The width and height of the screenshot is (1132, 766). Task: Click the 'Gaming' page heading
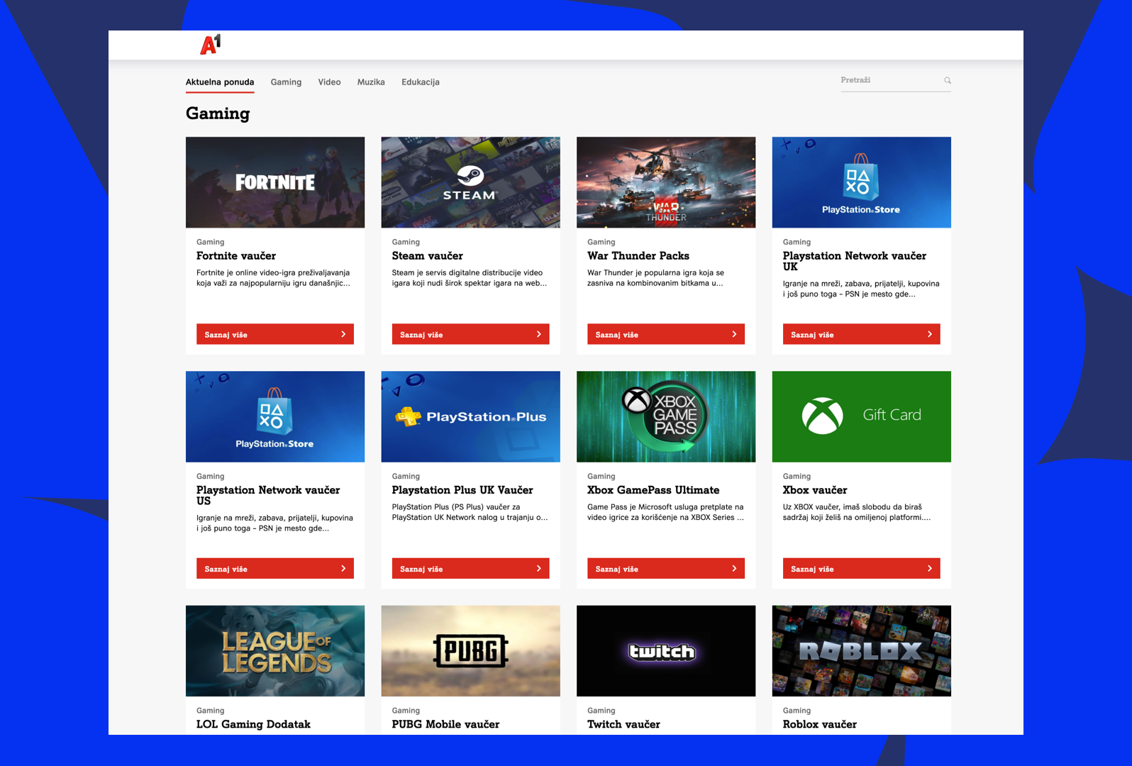point(218,113)
